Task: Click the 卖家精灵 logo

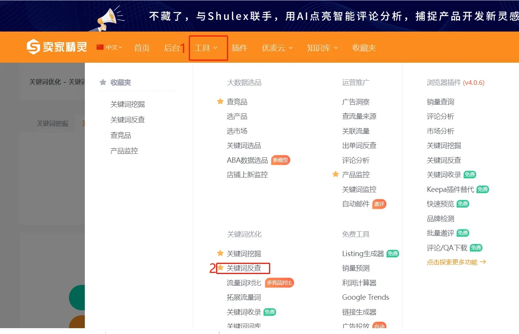Action: pyautogui.click(x=56, y=47)
